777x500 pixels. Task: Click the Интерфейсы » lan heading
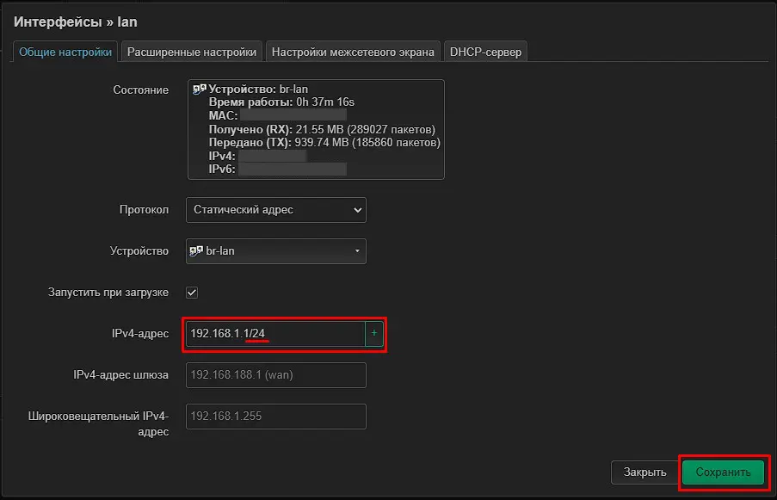tap(76, 22)
